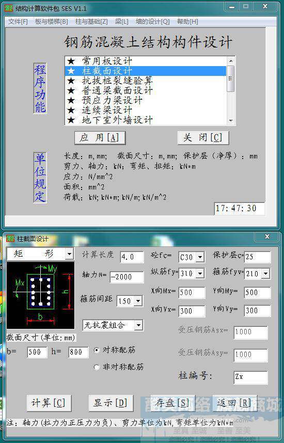Edit the 柱编号 field showing Zx
This screenshot has width=284, height=443.
[x=250, y=377]
